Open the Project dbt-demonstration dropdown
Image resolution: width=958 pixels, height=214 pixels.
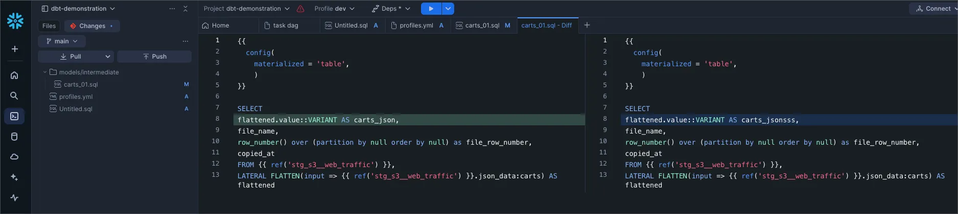click(x=247, y=9)
